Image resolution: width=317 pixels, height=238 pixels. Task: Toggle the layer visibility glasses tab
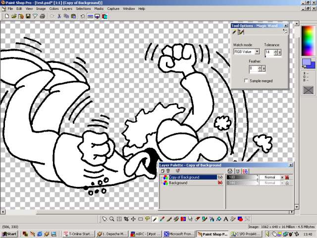(230, 171)
